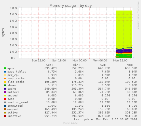Click the 'committed' legend label
The width and height of the screenshot is (141, 126).
click(x=15, y=106)
